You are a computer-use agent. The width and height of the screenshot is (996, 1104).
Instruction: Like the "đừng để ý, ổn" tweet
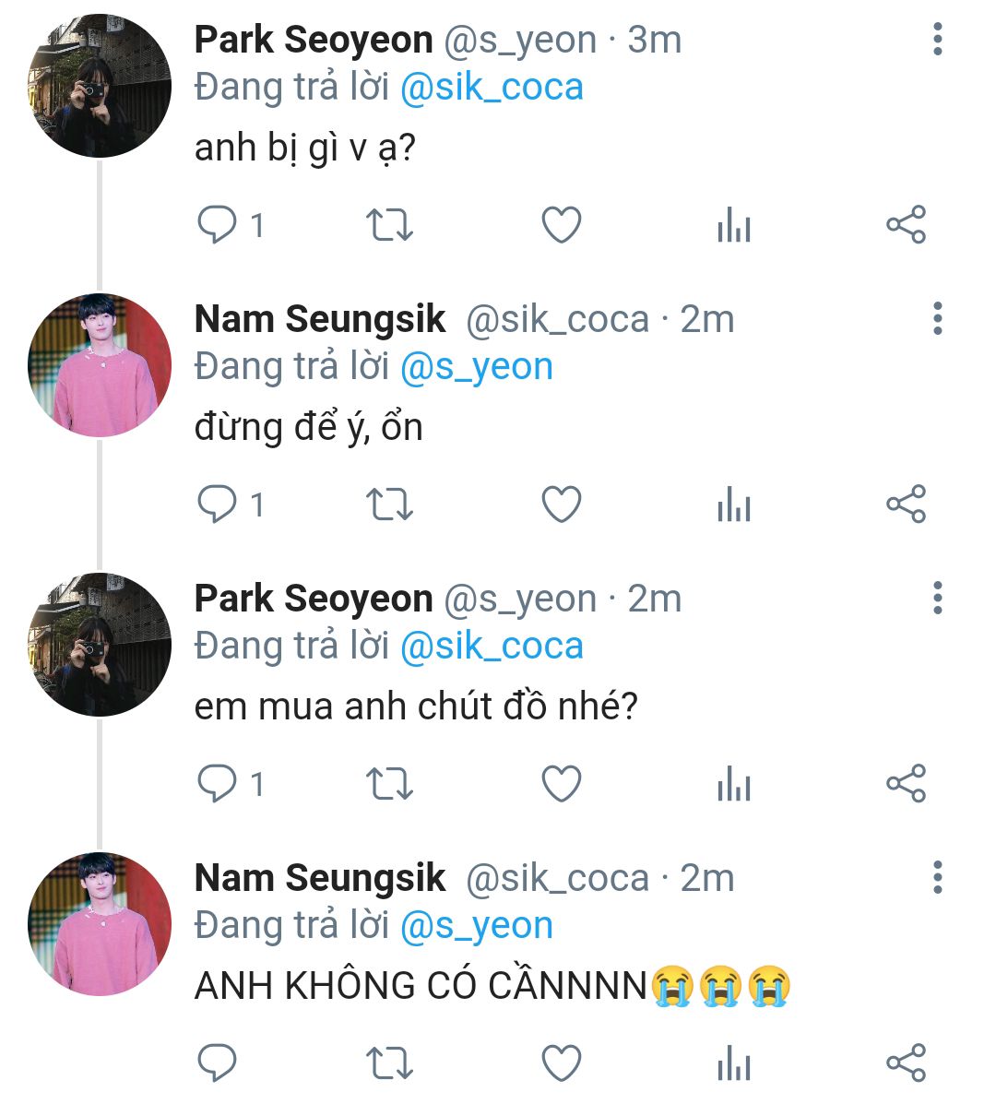561,505
